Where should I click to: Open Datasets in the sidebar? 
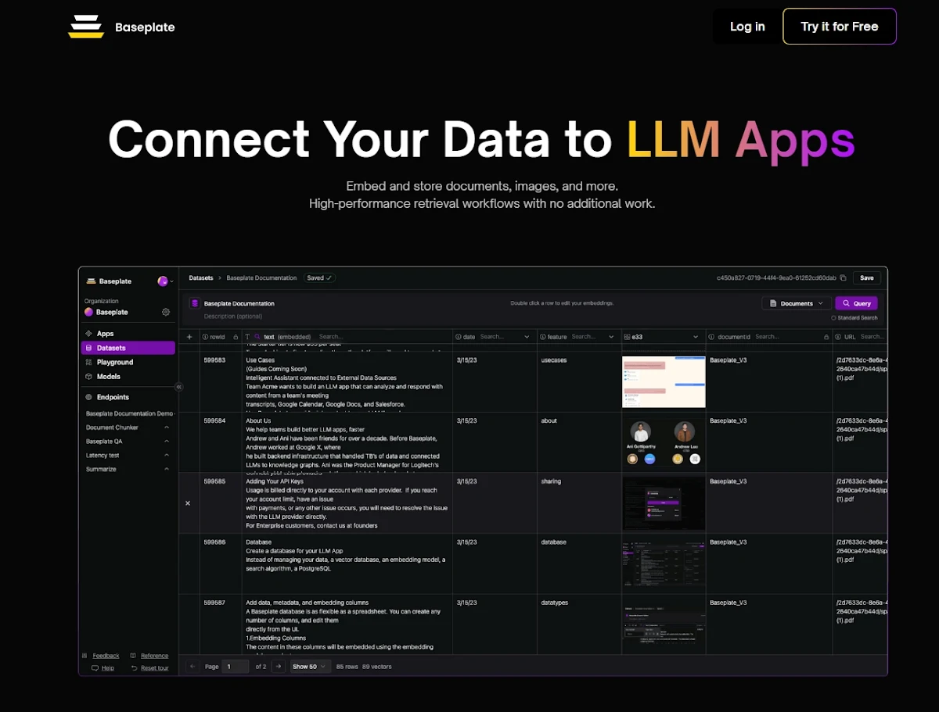(x=128, y=348)
